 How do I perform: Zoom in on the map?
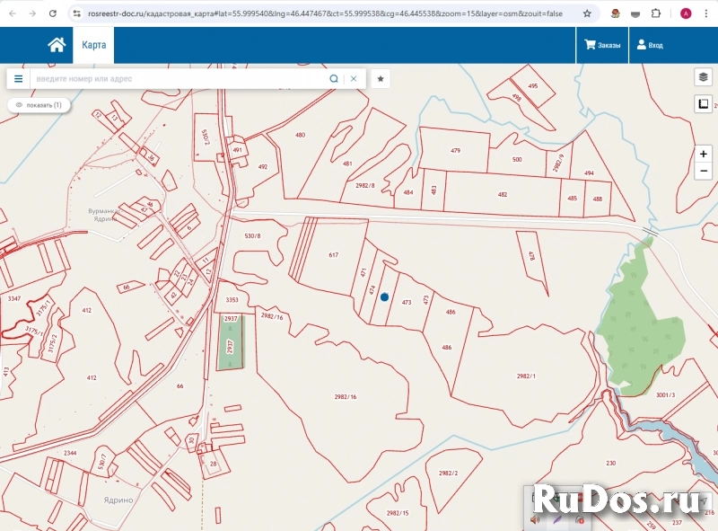[704, 154]
